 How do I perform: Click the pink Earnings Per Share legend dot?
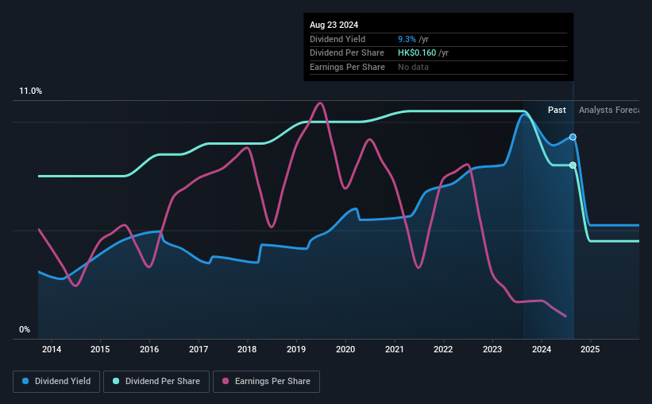226,381
